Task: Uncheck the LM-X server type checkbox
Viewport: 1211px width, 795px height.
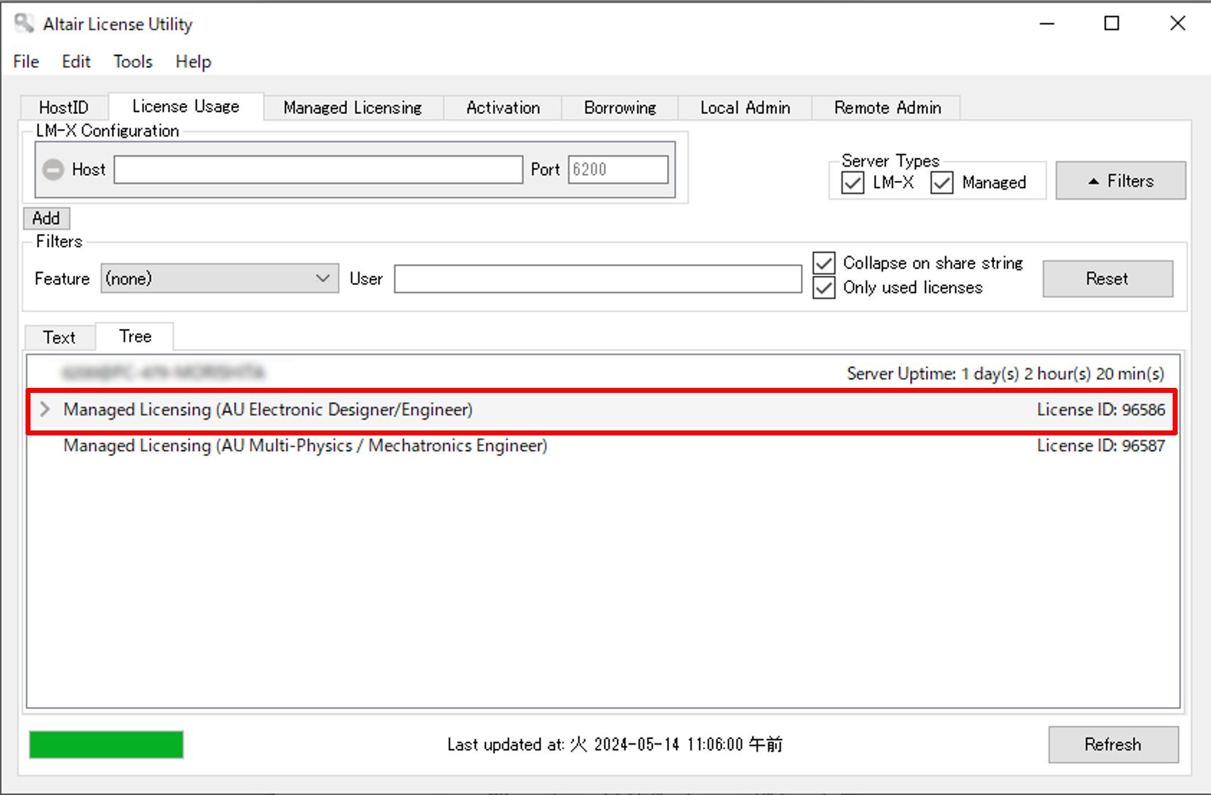Action: coord(852,183)
